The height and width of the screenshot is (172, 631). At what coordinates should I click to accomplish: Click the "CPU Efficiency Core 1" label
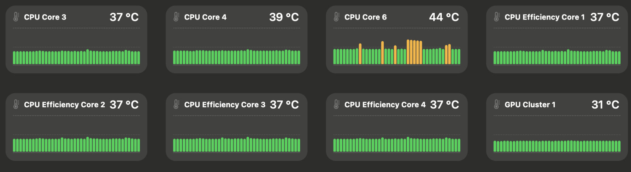pos(545,17)
